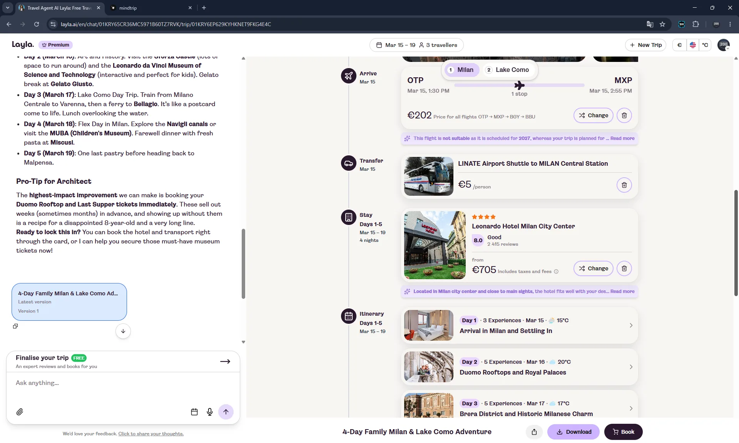The height and width of the screenshot is (443, 739).
Task: Toggle the euro currency selector
Action: coord(679,45)
